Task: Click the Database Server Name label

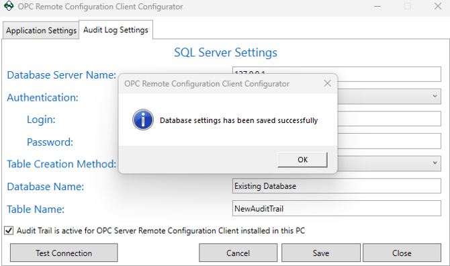Action: [x=61, y=75]
